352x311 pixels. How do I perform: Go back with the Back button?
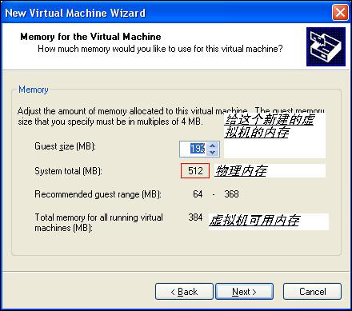184,292
